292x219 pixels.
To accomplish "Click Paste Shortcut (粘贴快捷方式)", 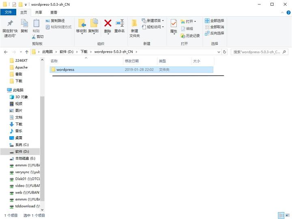I will click(58, 27).
